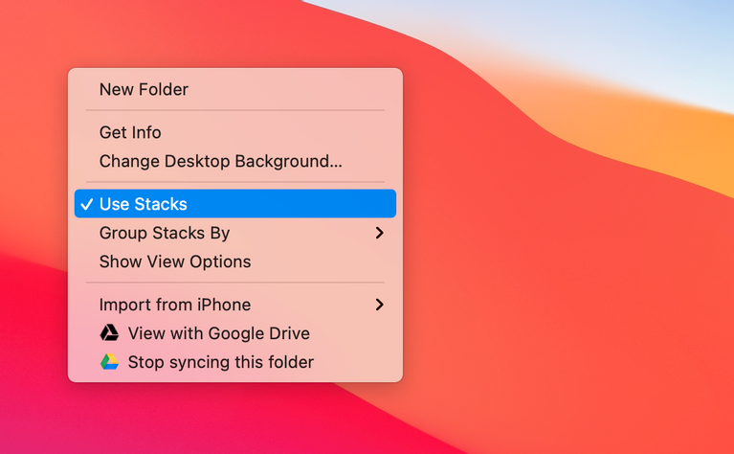Open Get Info menu entry
Screen dimensions: 734x454
[x=235, y=132]
